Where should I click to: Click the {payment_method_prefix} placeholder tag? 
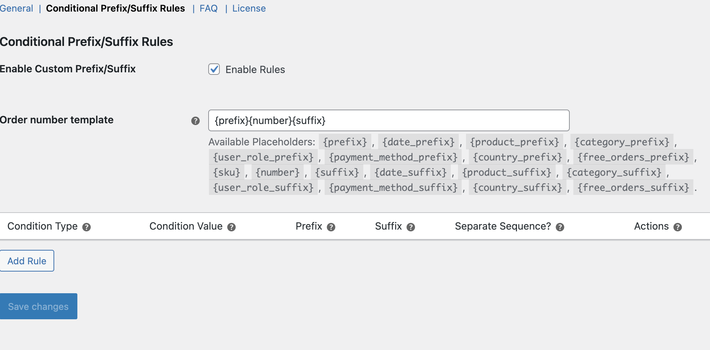[393, 157]
